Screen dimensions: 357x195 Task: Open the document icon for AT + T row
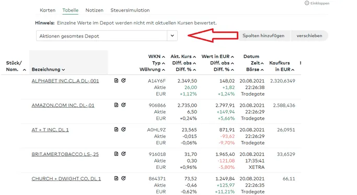click(116, 129)
